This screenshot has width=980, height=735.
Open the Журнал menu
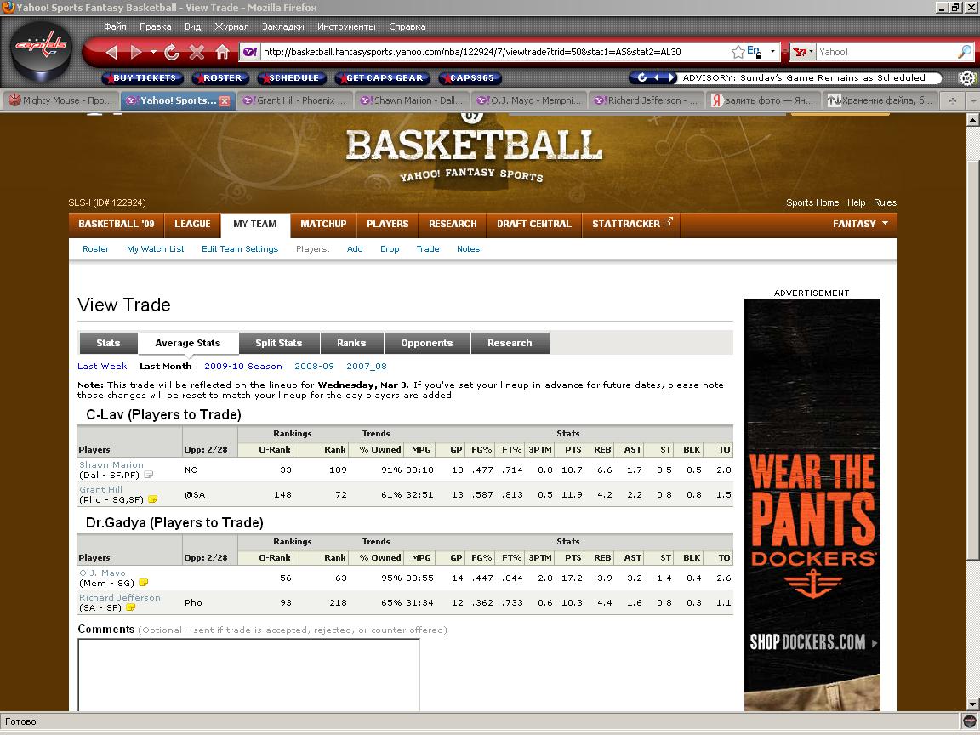(x=231, y=27)
